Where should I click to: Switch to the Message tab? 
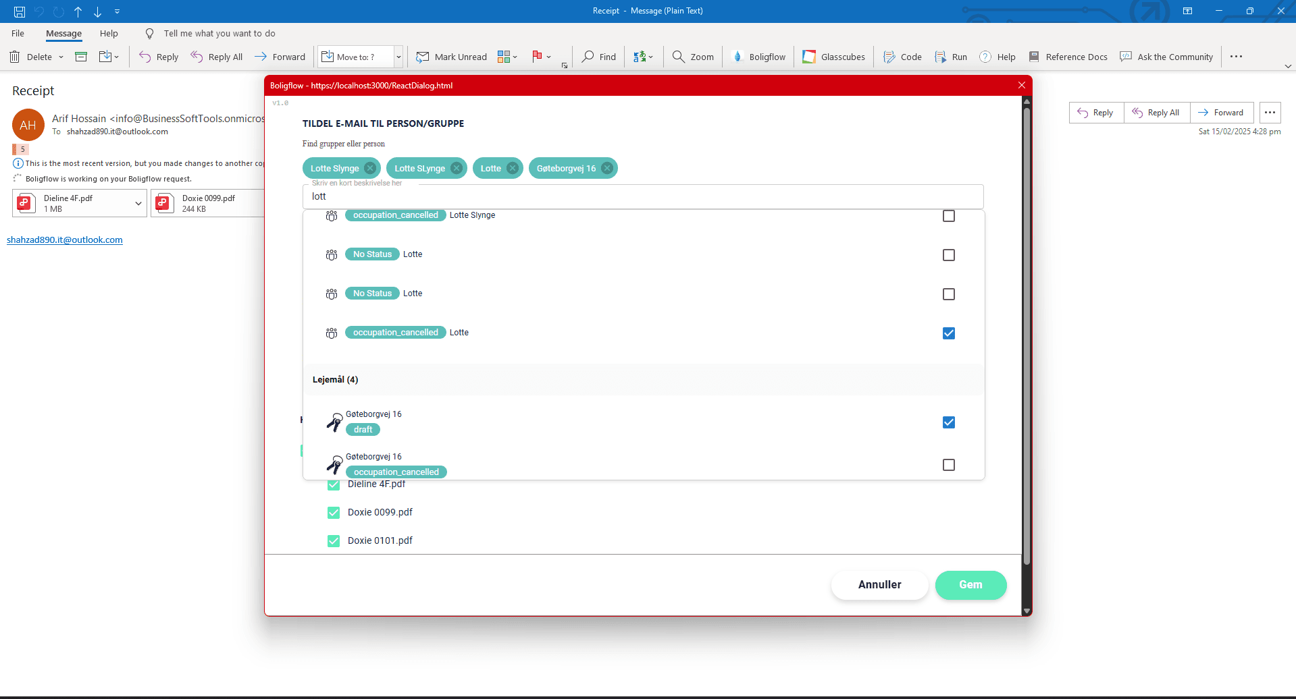[x=63, y=34]
